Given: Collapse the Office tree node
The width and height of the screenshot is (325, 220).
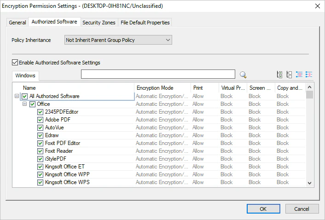Looking at the screenshot, I should 24,104.
